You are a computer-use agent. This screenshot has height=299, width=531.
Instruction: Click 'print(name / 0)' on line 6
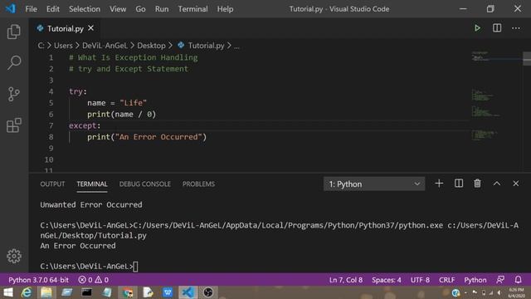coord(122,115)
